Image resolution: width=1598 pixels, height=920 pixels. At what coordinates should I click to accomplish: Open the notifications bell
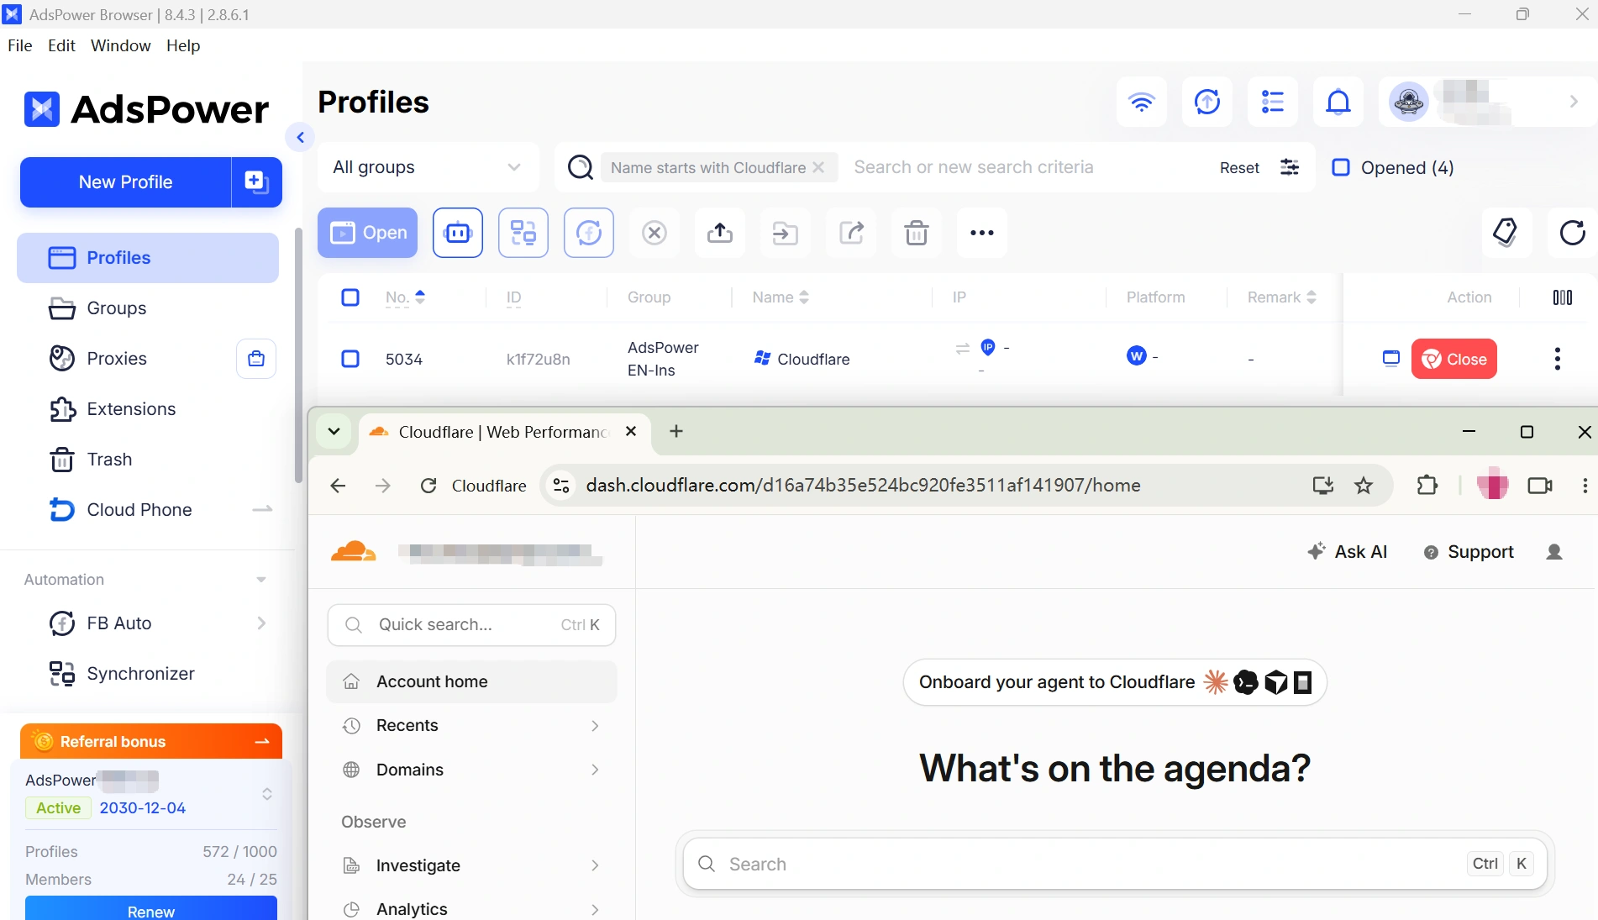click(1338, 102)
